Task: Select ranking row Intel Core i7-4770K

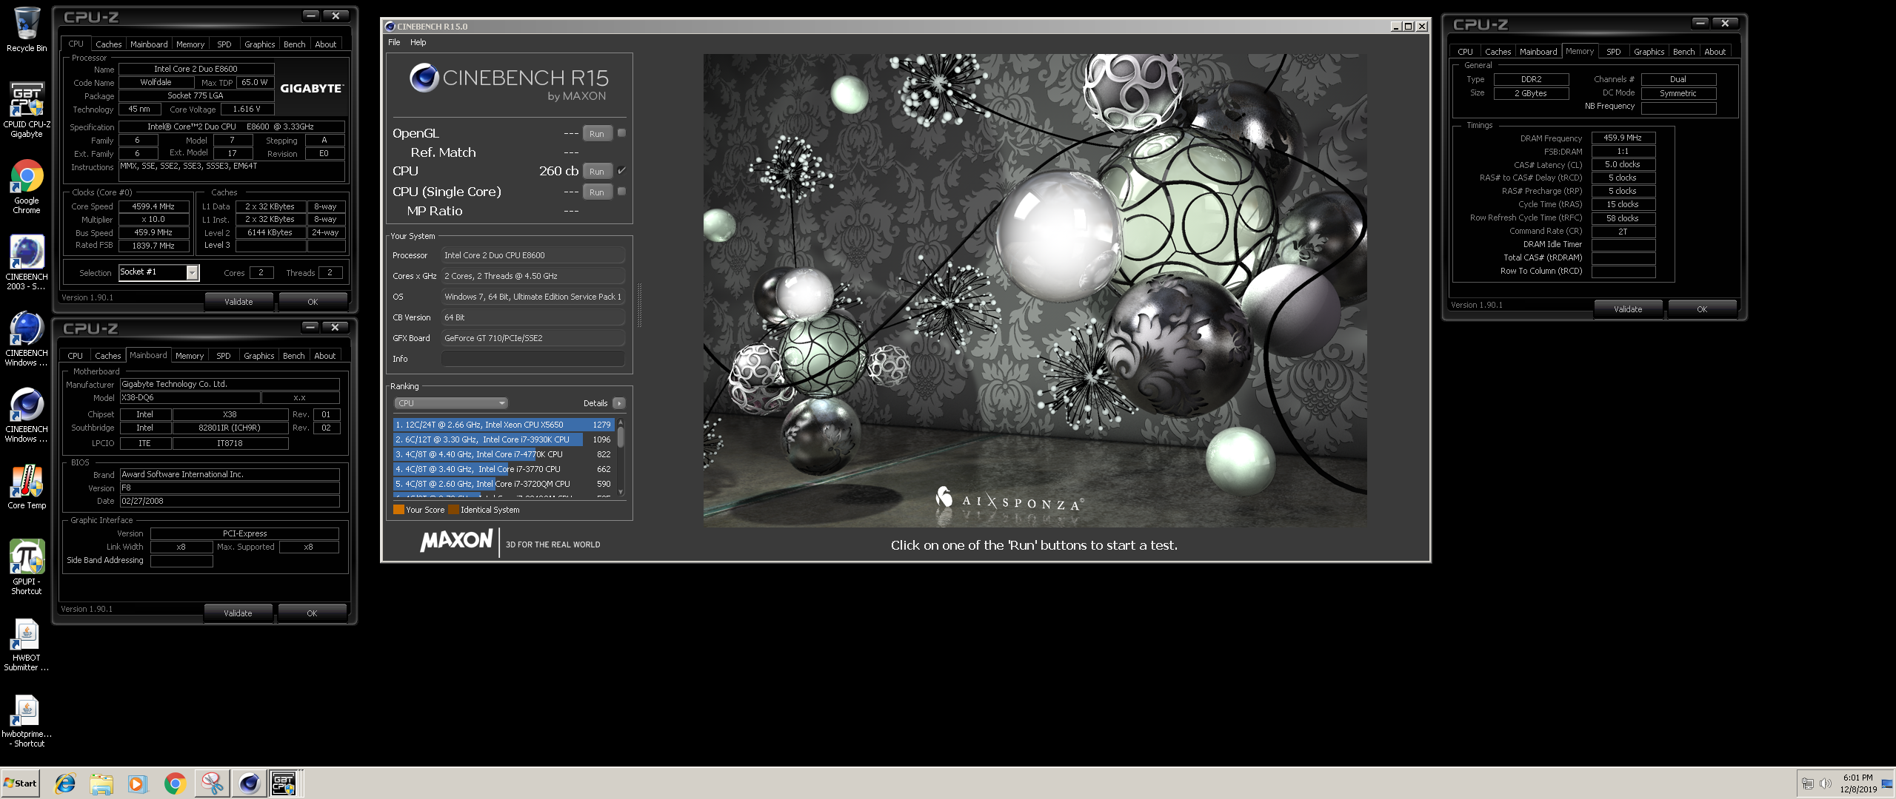Action: (504, 454)
